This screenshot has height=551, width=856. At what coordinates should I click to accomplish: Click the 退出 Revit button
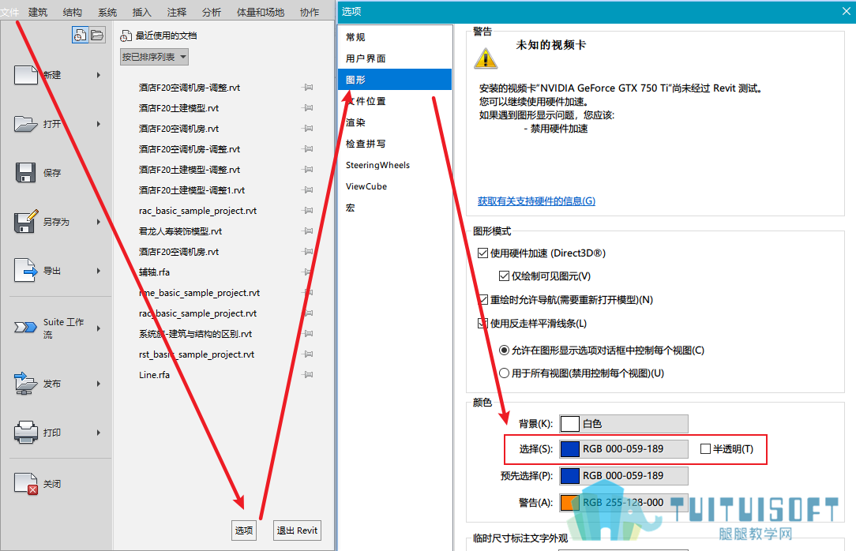coord(297,530)
